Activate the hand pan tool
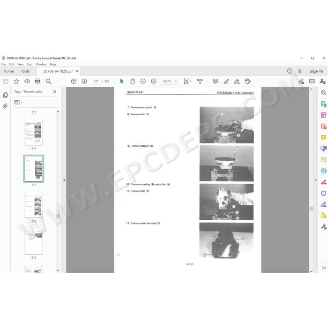Screen dimensions: 328x328 (x=133, y=81)
